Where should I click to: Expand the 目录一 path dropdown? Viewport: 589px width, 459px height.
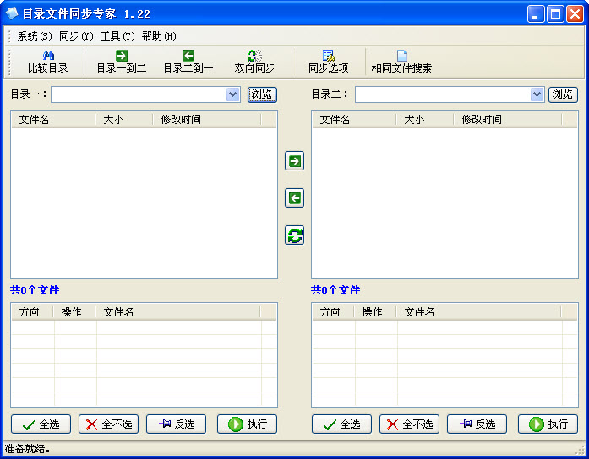pyautogui.click(x=233, y=94)
